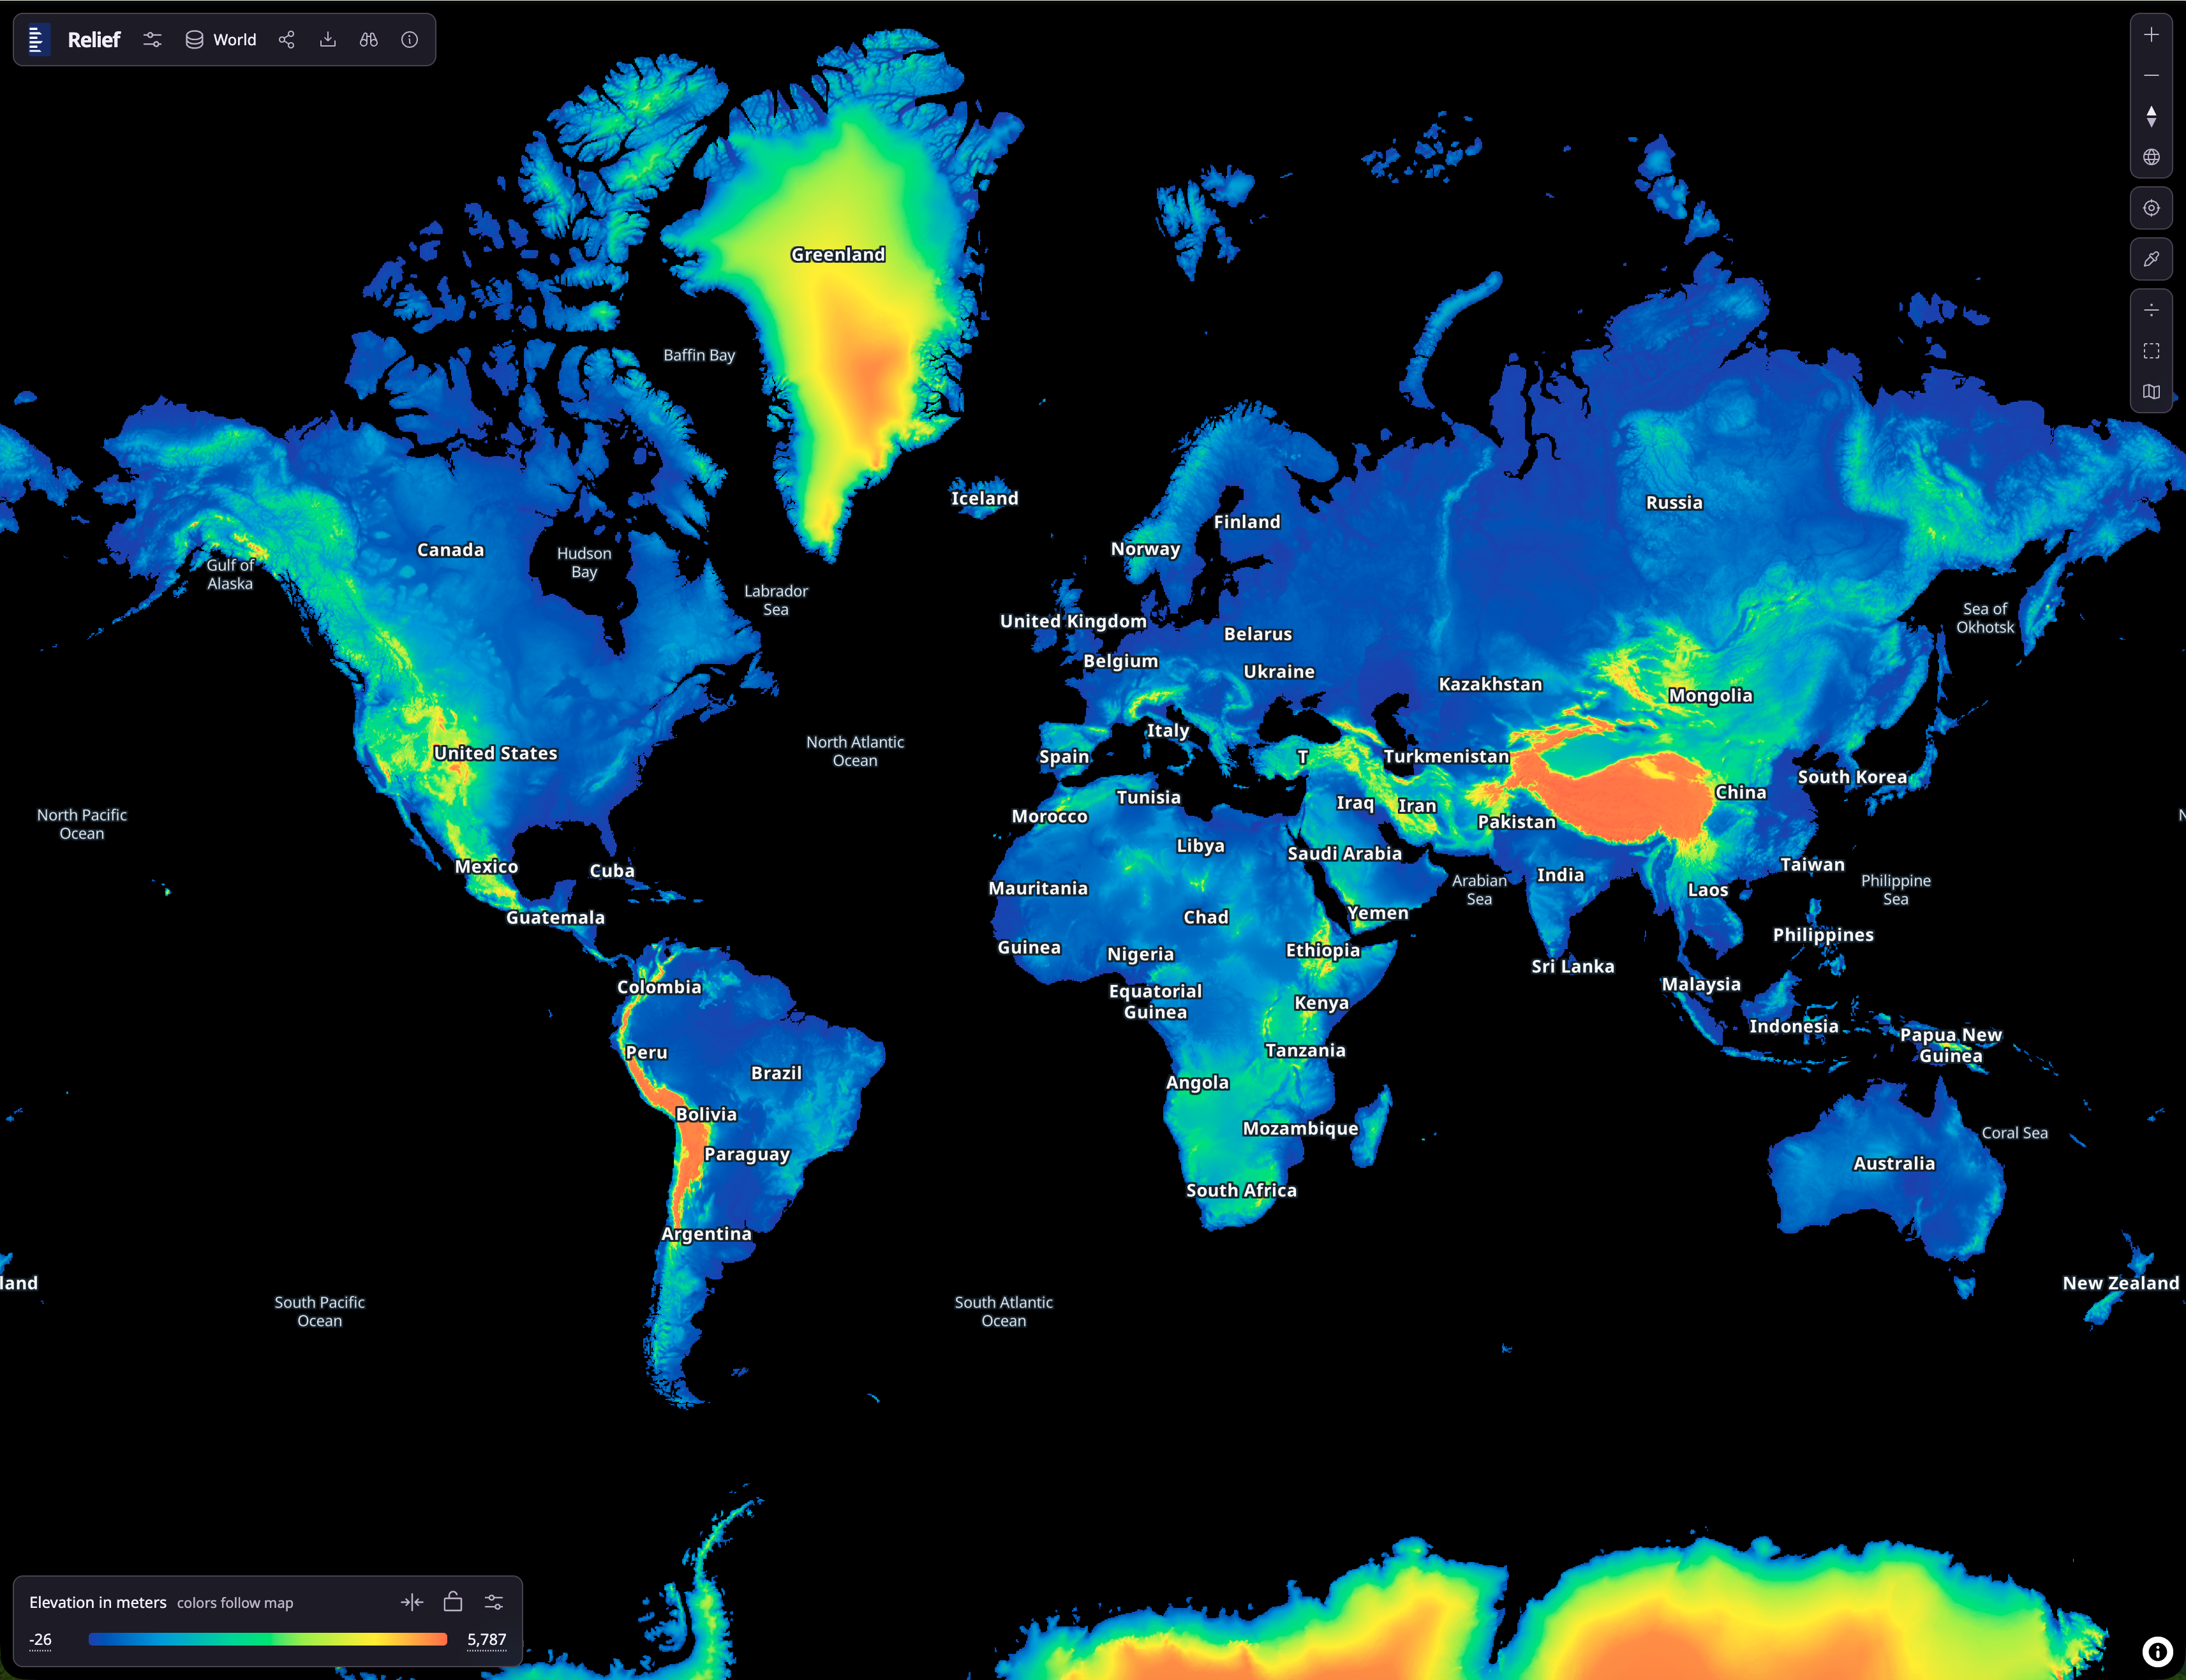Screen dimensions: 2186x1680
Task: Click the elevation color gradient bar
Action: [267, 1639]
